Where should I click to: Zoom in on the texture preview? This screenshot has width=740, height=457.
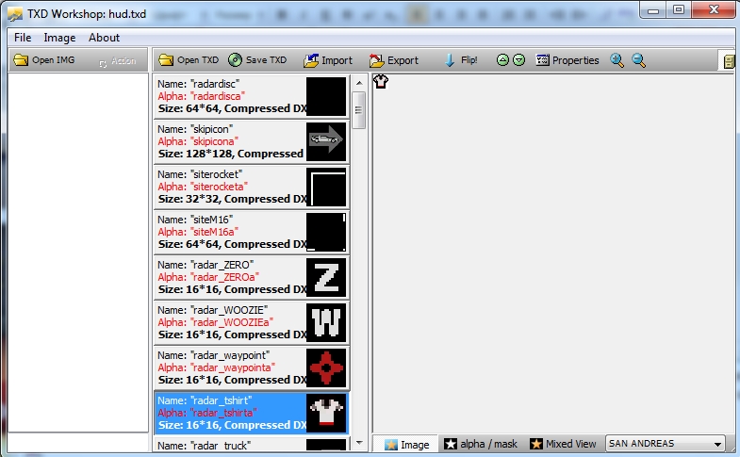coord(617,60)
